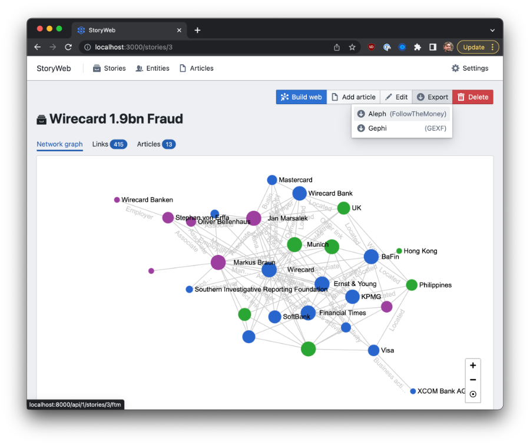Expand the tab list chevron at top right

point(492,30)
